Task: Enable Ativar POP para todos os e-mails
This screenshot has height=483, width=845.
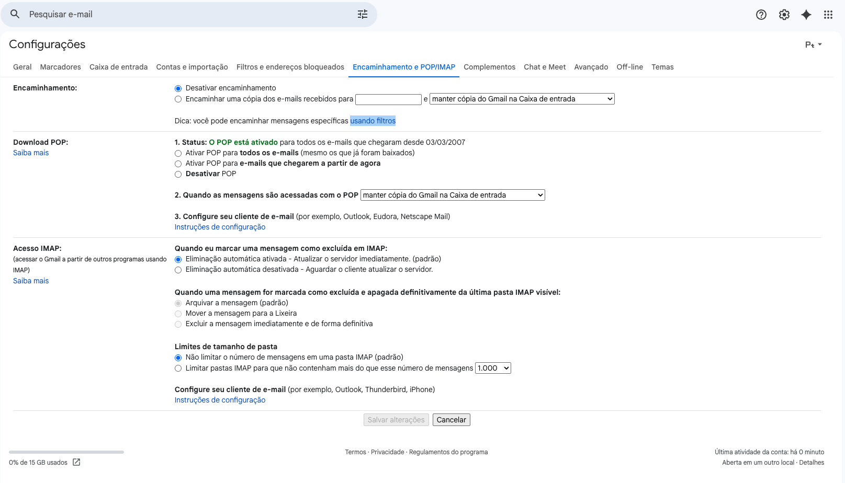Action: point(178,153)
